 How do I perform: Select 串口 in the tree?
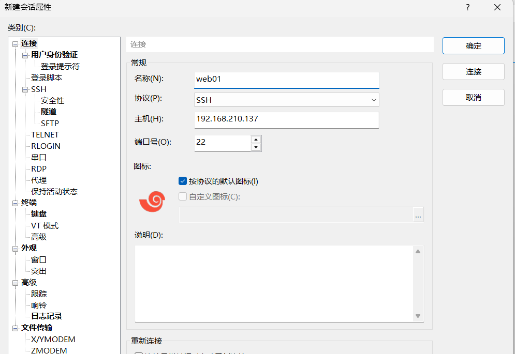pos(39,157)
